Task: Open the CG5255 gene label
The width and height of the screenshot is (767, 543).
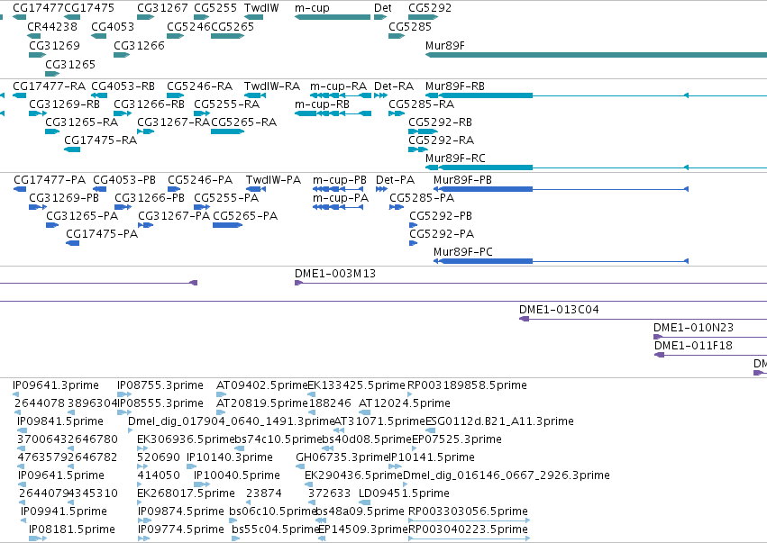Action: [x=215, y=8]
